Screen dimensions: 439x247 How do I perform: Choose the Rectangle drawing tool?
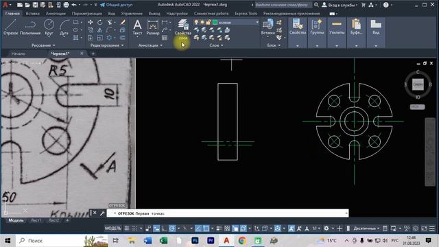76,23
